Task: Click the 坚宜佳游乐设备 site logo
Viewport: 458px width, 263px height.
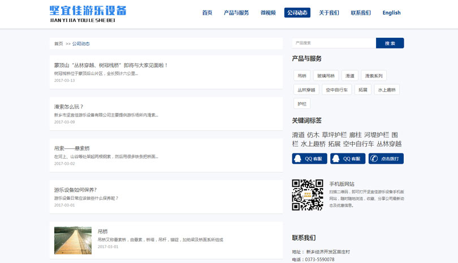Action: point(88,14)
